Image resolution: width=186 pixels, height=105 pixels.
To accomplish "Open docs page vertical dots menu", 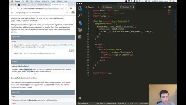I will [x=70, y=13].
